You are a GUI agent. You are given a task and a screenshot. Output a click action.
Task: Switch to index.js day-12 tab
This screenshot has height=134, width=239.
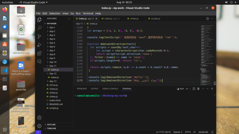(x=112, y=19)
